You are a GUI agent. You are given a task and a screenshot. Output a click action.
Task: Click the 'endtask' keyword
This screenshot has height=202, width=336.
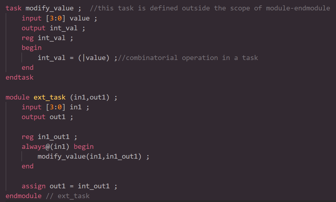click(x=20, y=78)
